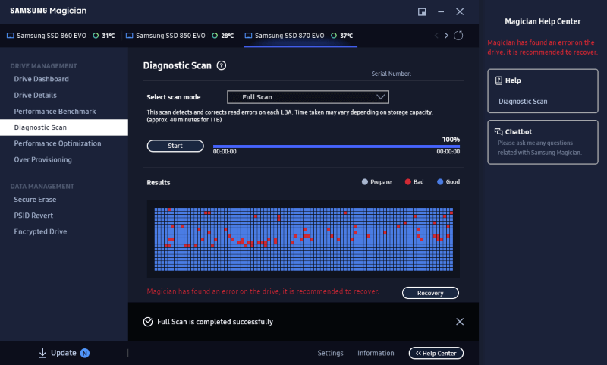This screenshot has width=607, height=365.
Task: Start the diagnostic scan
Action: (x=175, y=146)
